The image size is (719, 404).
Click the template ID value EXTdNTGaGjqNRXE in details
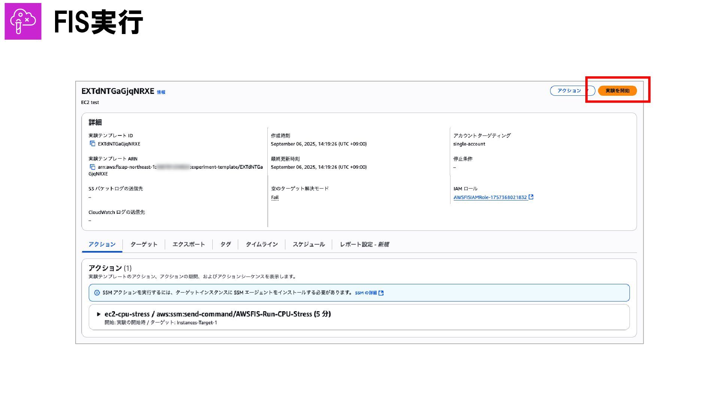(119, 144)
